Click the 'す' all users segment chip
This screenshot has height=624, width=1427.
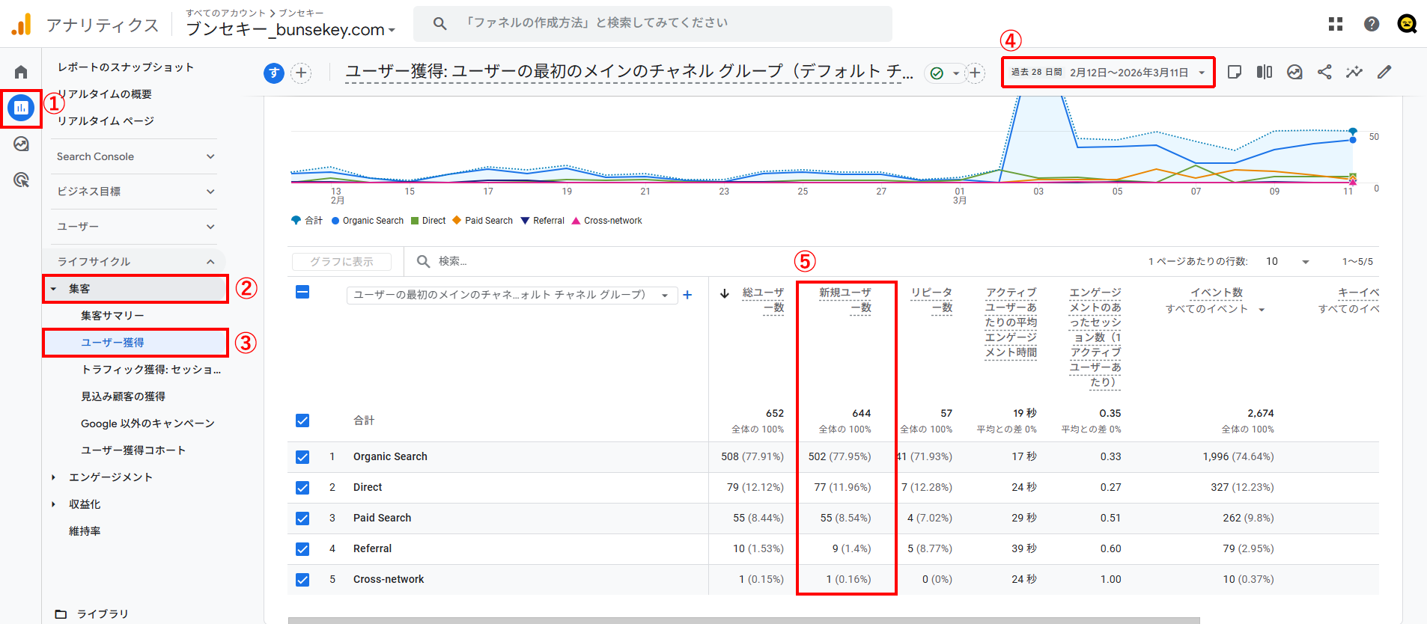(274, 73)
